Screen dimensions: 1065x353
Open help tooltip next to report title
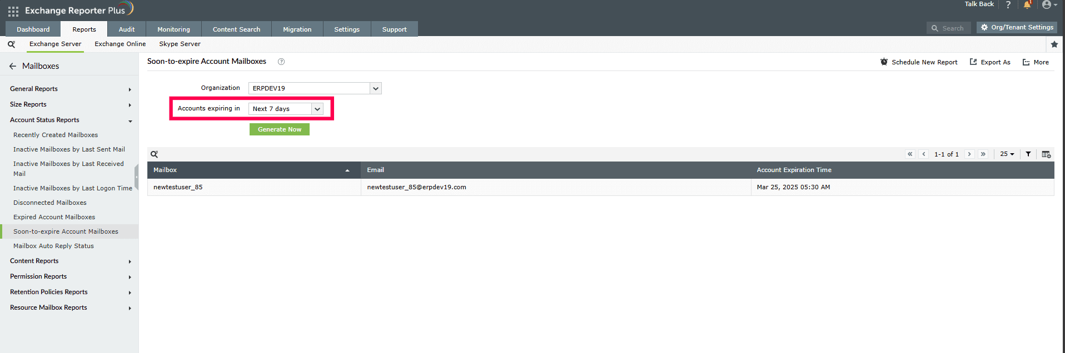pyautogui.click(x=281, y=62)
